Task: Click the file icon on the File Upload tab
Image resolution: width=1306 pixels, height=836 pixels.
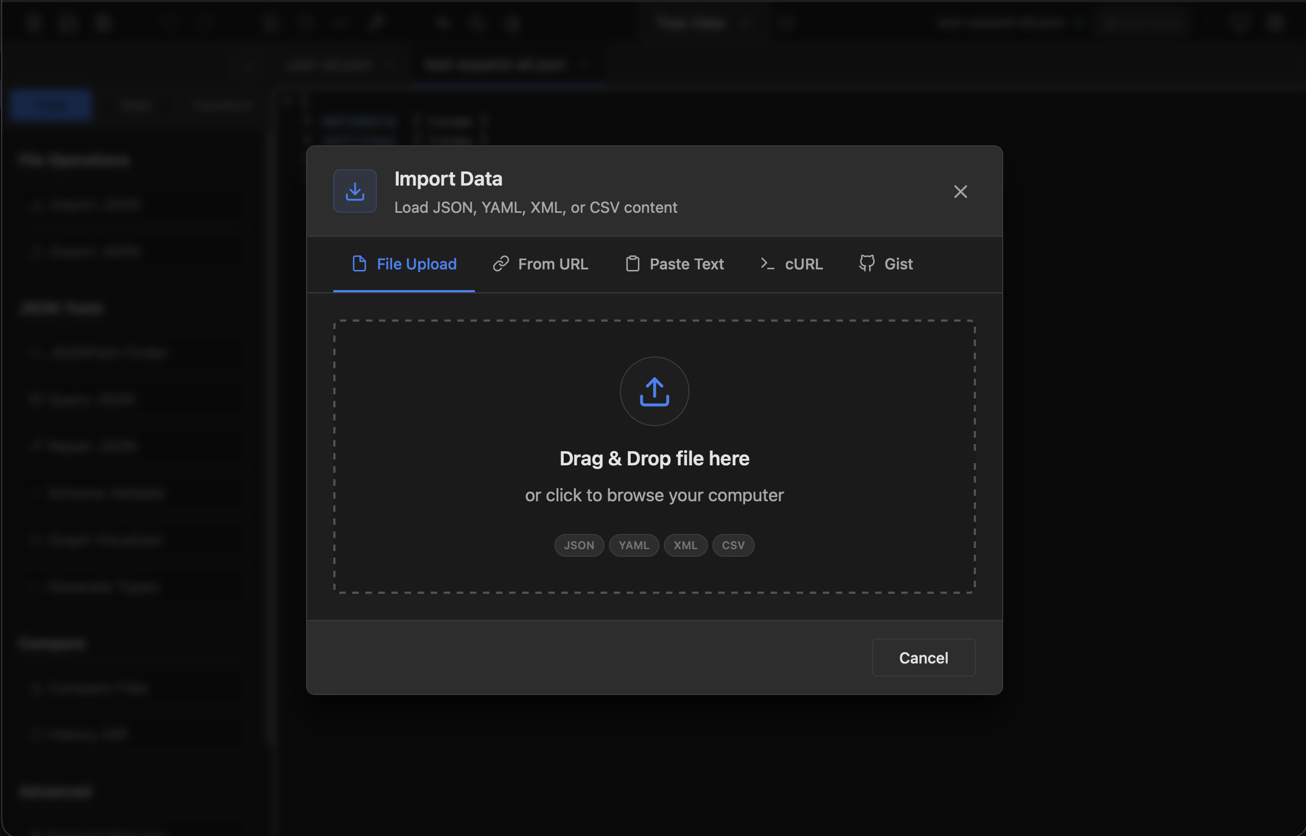Action: click(x=360, y=263)
